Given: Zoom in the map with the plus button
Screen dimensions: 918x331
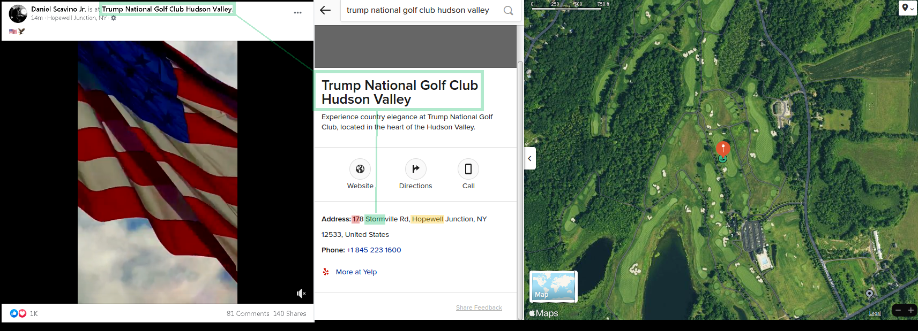Looking at the screenshot, I should pos(910,310).
